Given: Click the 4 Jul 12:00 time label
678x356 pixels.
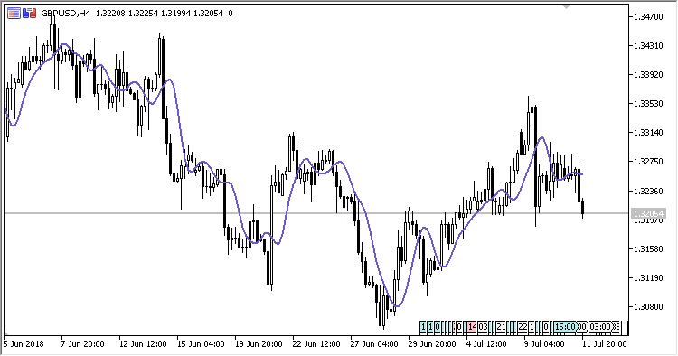Looking at the screenshot, I should pyautogui.click(x=486, y=344).
